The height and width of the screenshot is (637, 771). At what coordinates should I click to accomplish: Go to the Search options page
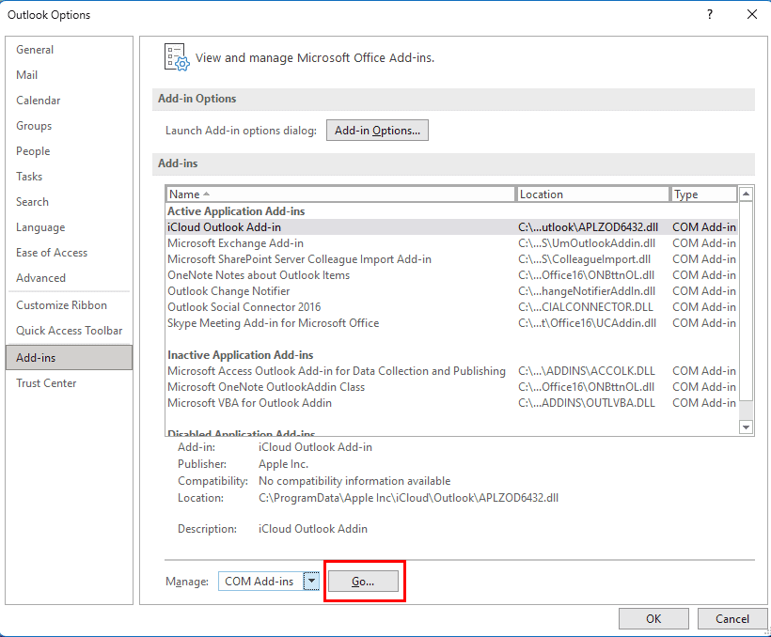(69, 201)
